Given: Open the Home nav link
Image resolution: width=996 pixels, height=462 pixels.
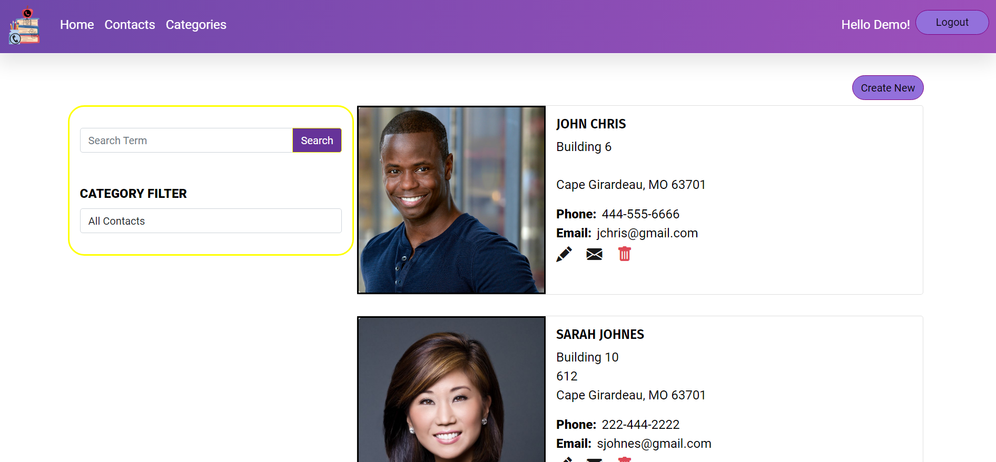Looking at the screenshot, I should click(77, 25).
